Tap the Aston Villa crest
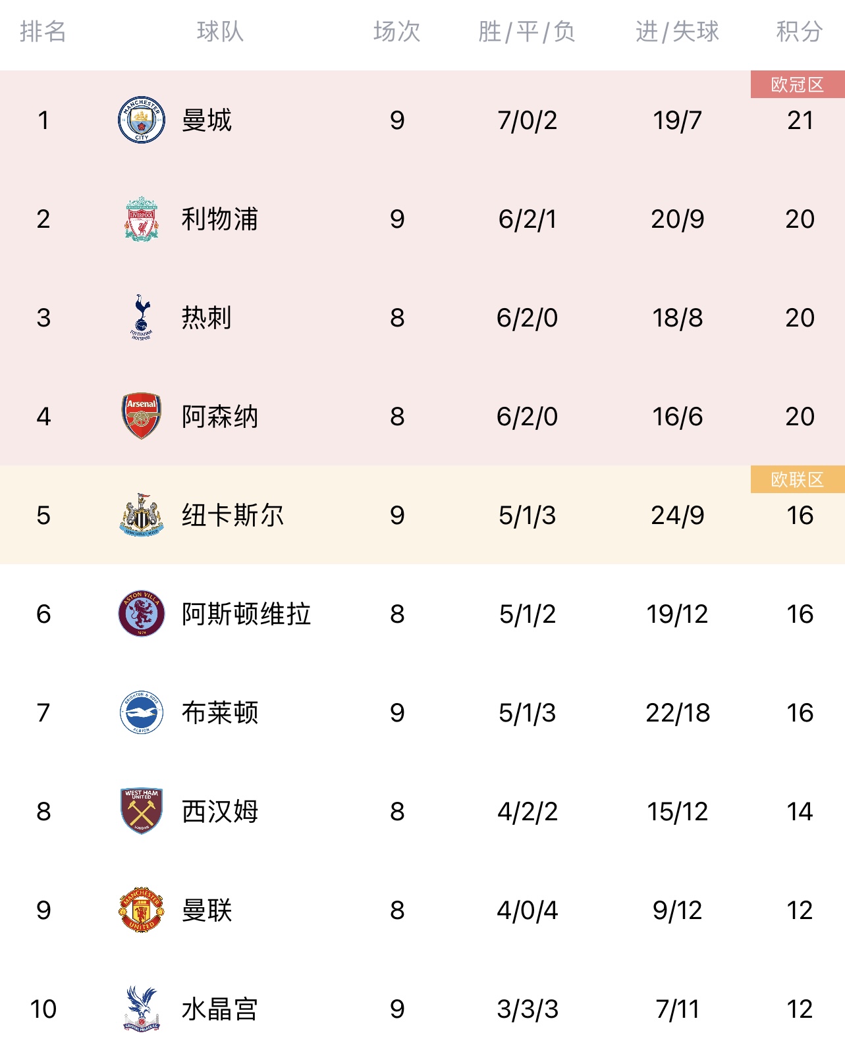845x1054 pixels. click(141, 614)
